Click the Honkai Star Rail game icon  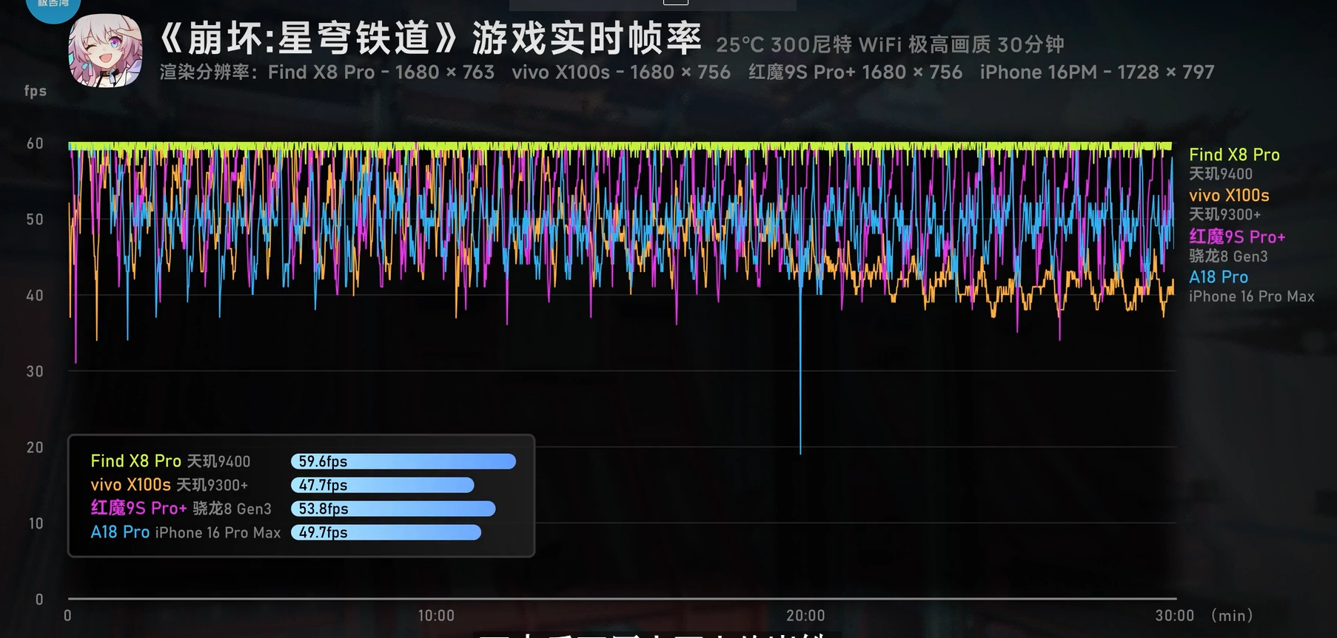click(x=105, y=51)
